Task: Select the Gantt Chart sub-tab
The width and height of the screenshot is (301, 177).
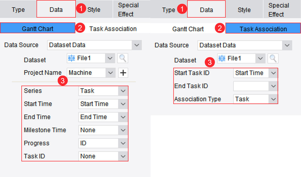Action: click(38, 29)
